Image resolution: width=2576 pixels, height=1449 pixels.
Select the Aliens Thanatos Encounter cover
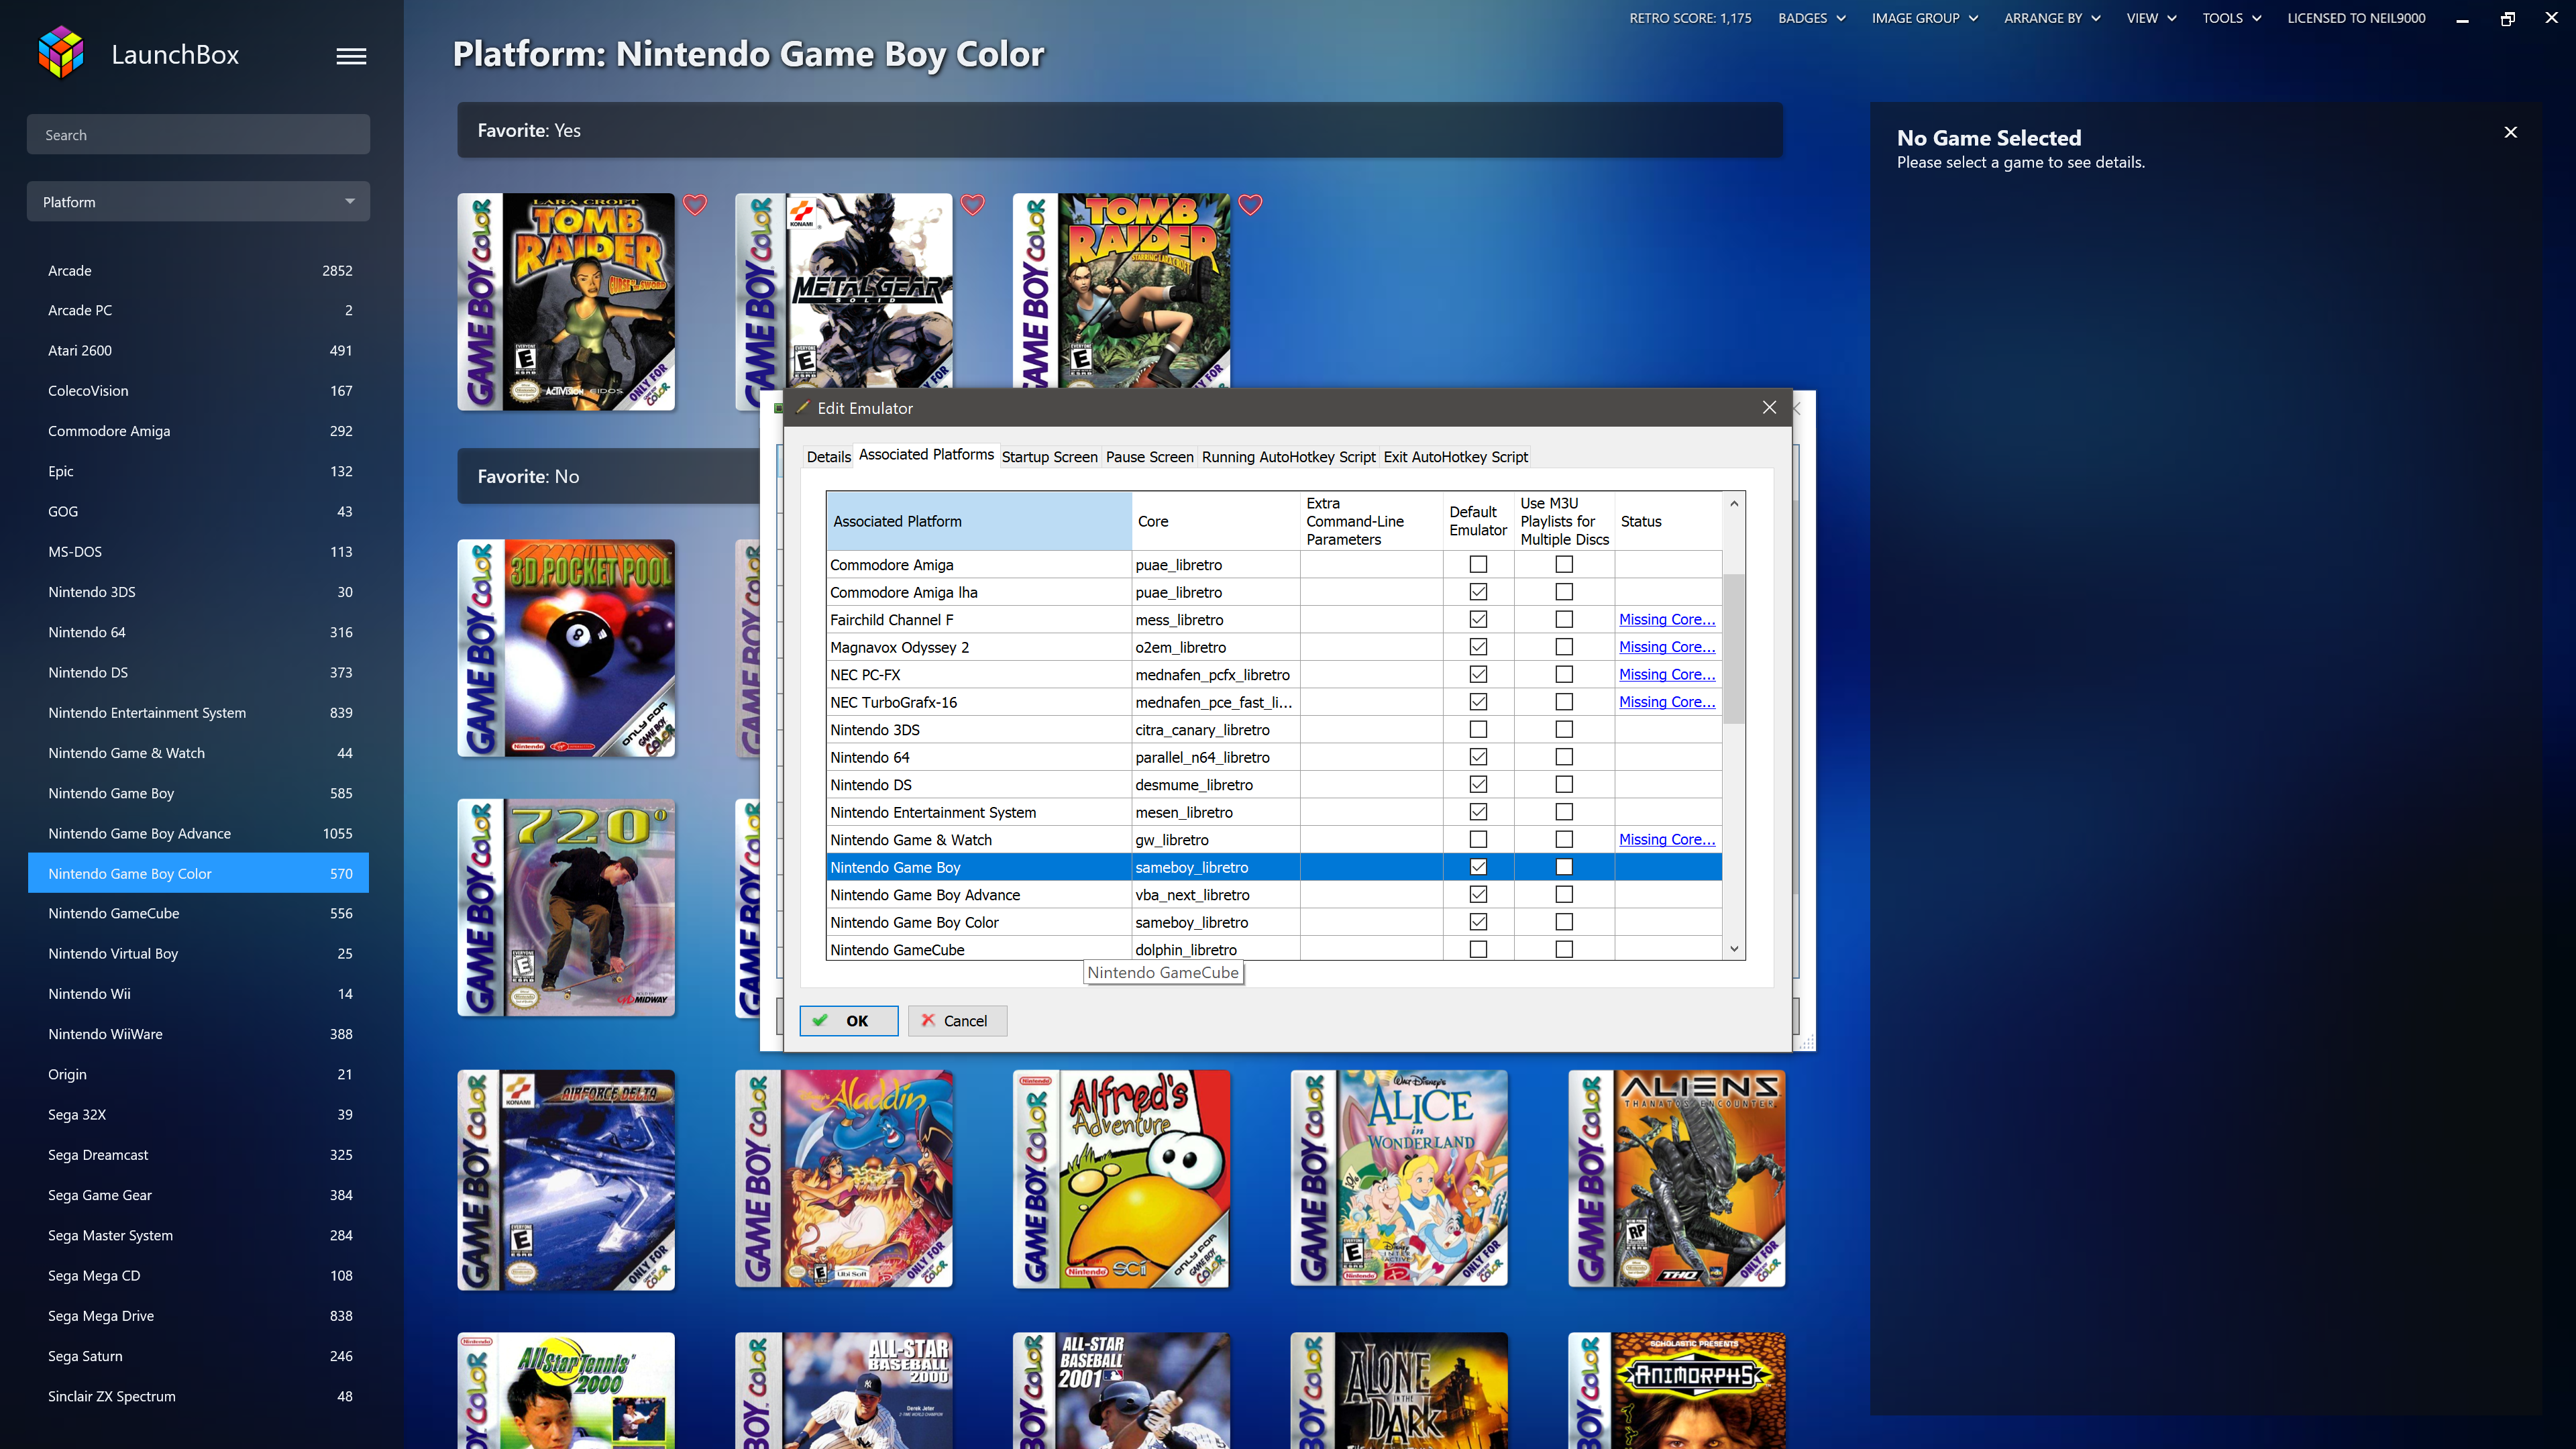pyautogui.click(x=1677, y=1179)
